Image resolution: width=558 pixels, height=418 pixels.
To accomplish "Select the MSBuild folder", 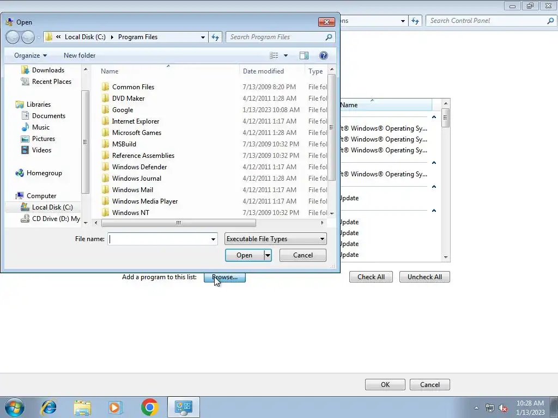I will click(x=124, y=144).
